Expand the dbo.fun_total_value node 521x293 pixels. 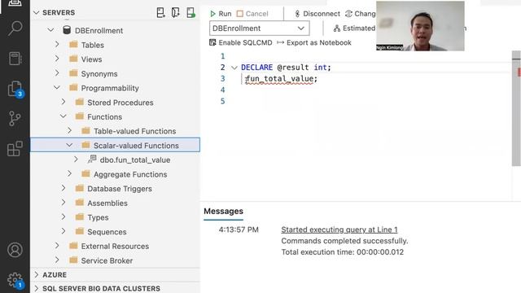point(76,160)
